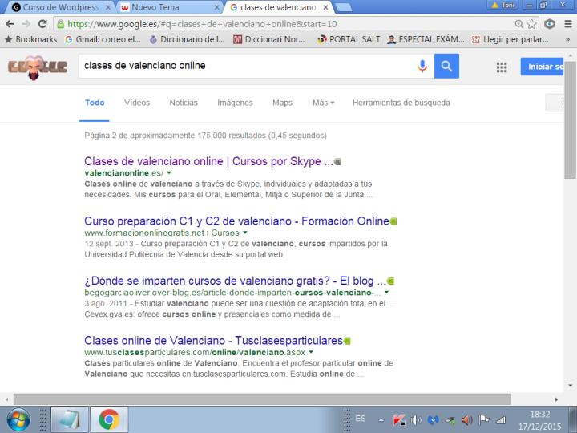The height and width of the screenshot is (433, 577).
Task: Click green icon beside Formación Online result
Action: pos(393,221)
